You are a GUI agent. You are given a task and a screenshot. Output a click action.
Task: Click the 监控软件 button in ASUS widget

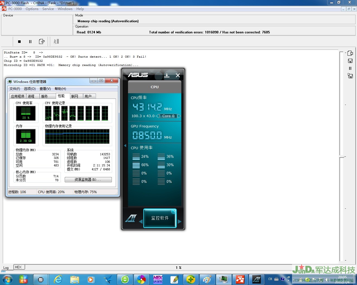tap(160, 218)
